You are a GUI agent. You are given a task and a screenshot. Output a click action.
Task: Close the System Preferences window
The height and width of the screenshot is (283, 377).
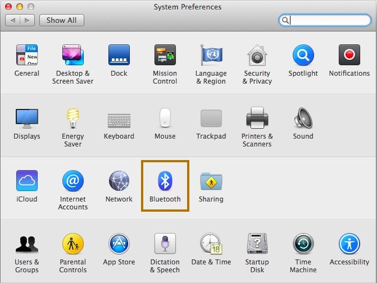[x=8, y=7]
